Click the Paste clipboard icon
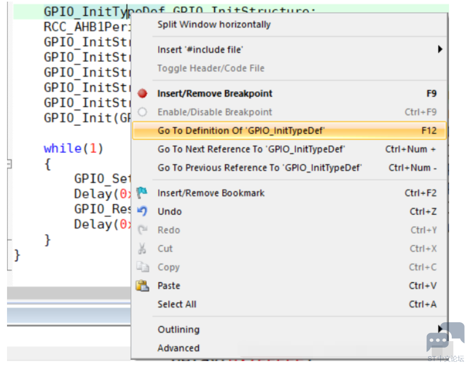469x367 pixels. pyautogui.click(x=142, y=286)
